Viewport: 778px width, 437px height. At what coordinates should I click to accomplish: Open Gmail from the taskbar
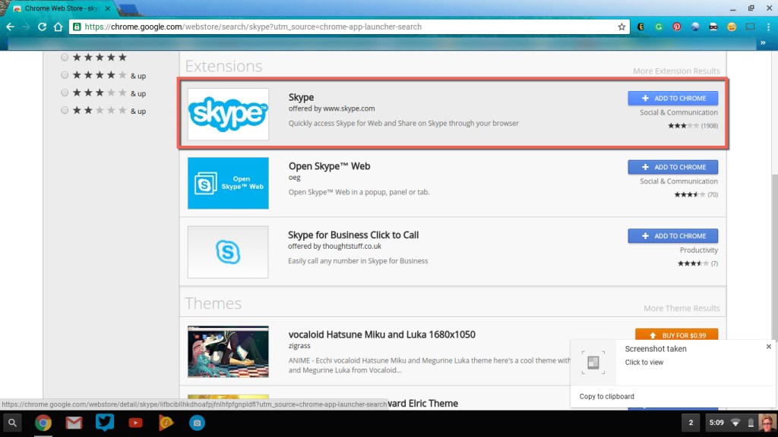74,423
